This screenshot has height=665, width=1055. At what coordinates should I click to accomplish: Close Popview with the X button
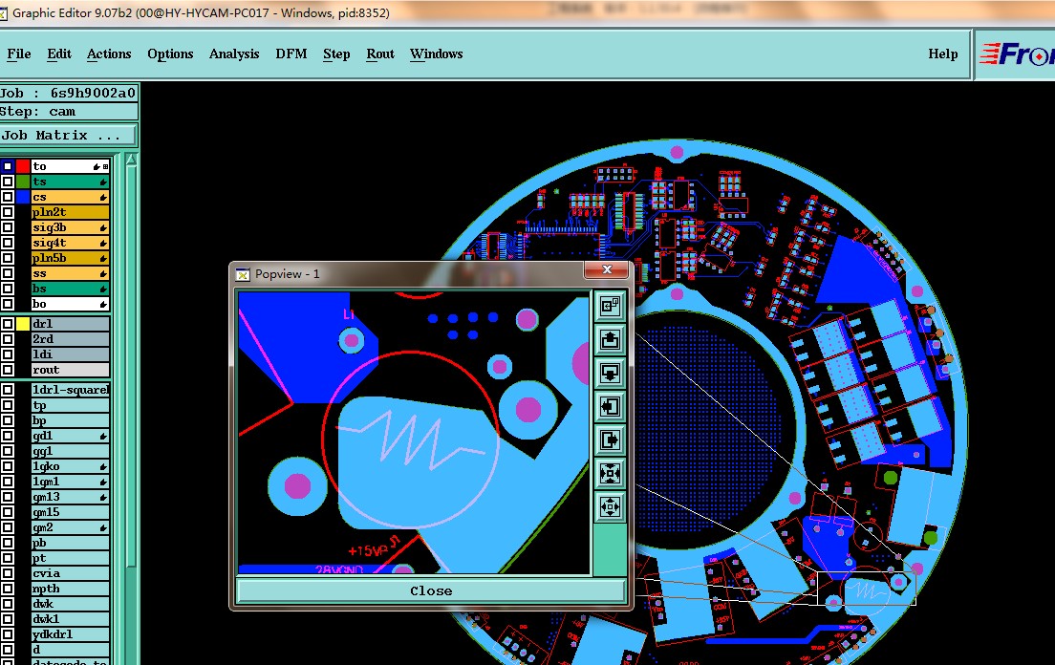[x=607, y=269]
